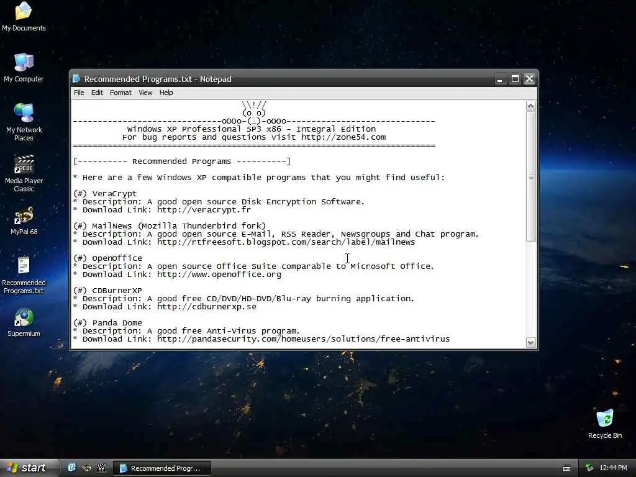
Task: Click the scrollbar down arrow
Action: point(530,343)
